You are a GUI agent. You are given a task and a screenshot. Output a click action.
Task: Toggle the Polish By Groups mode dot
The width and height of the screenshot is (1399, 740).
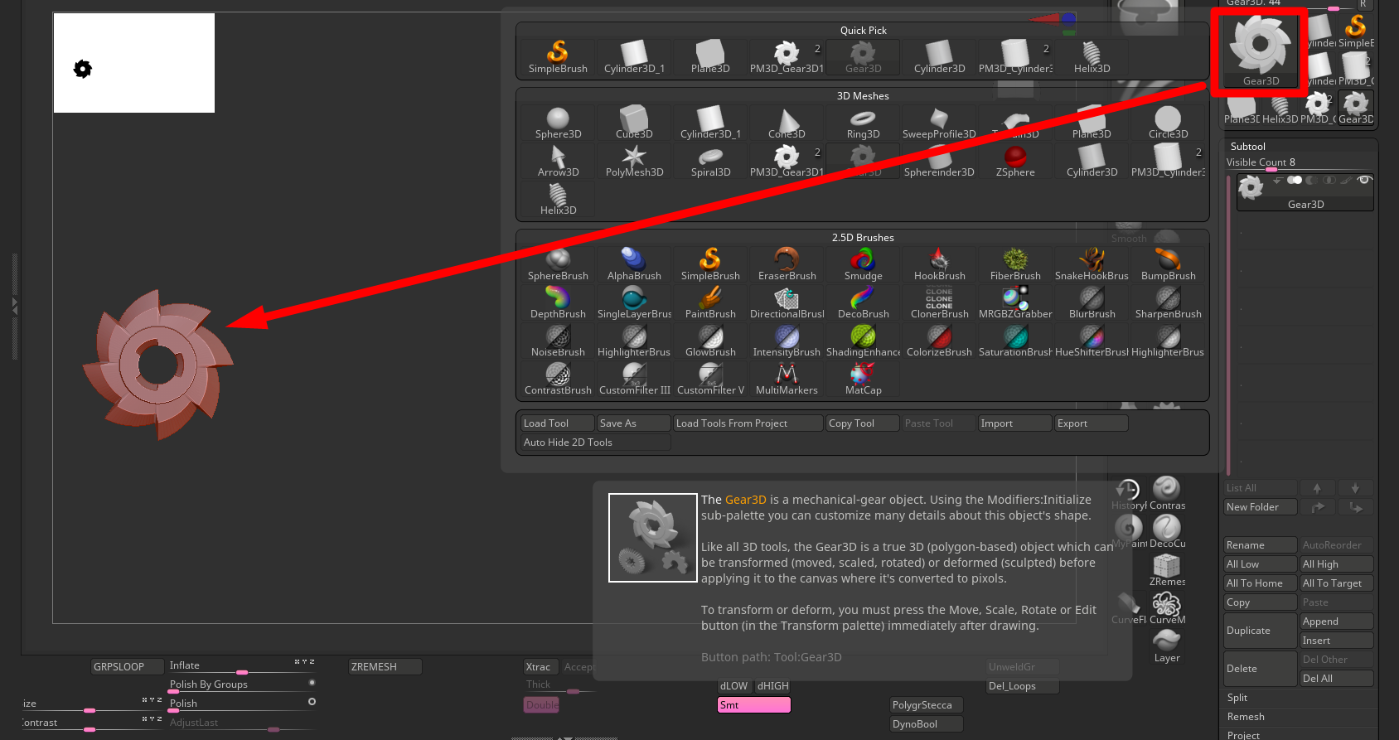point(312,683)
